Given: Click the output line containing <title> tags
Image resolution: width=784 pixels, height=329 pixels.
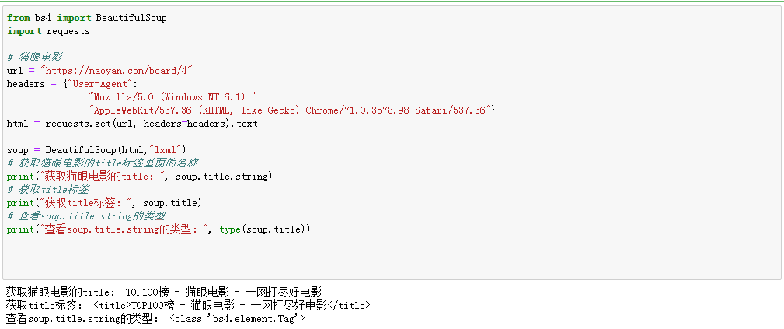Looking at the screenshot, I should [188, 305].
